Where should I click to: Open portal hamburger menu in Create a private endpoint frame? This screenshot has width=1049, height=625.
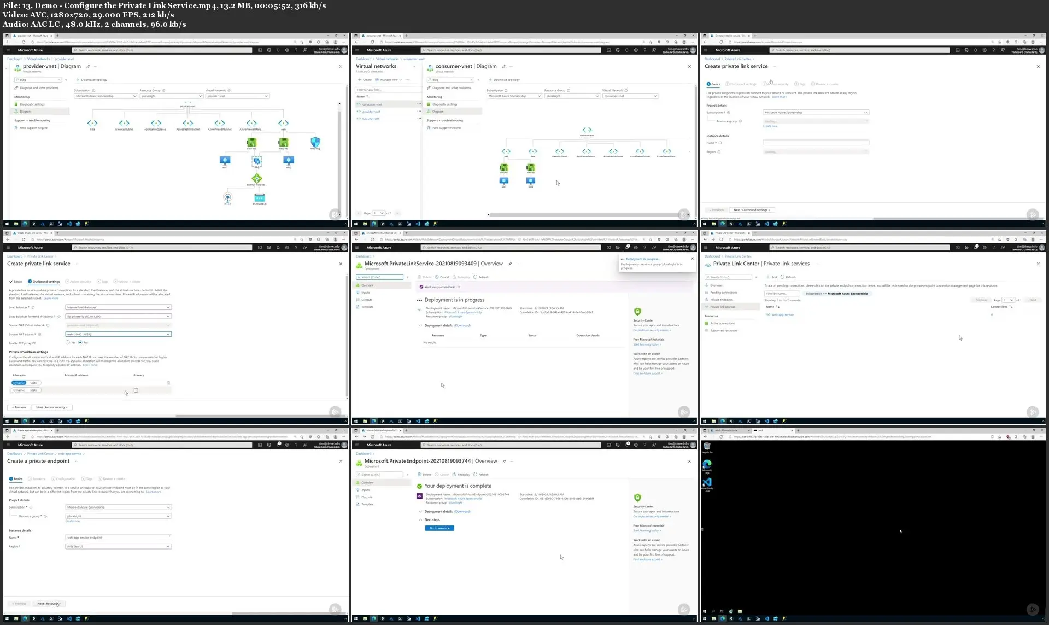coord(9,445)
